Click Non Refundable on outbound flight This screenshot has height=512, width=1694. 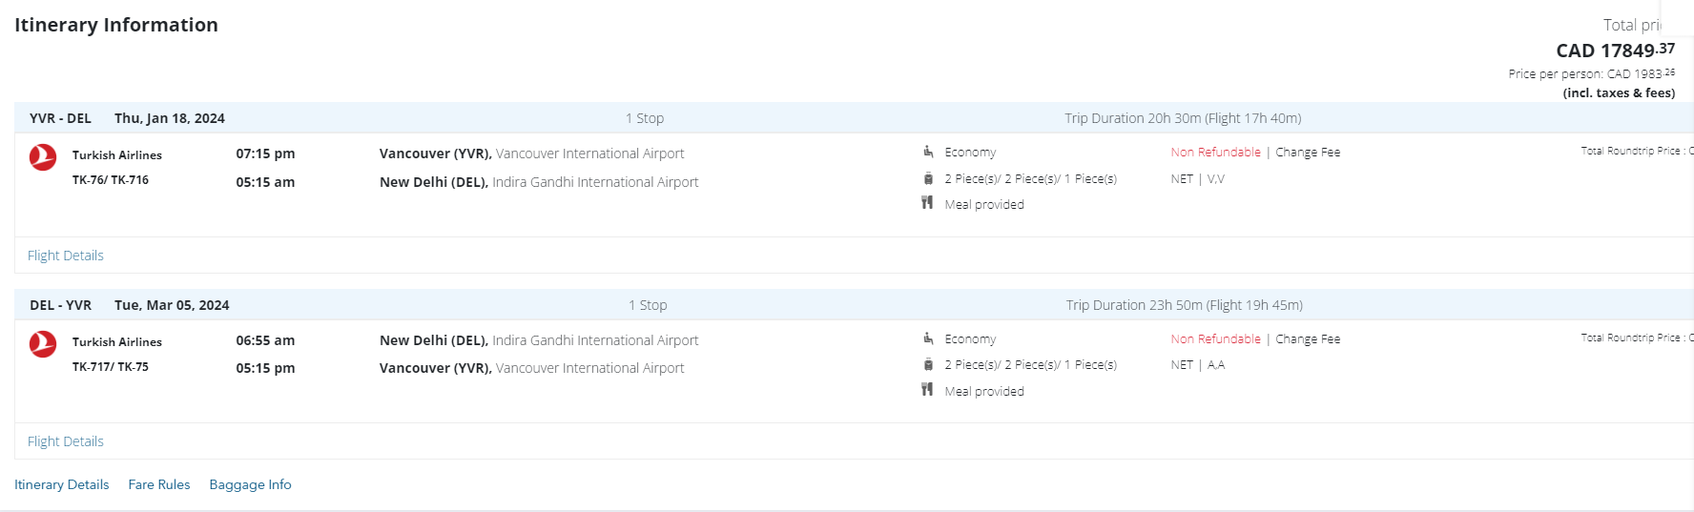coord(1215,153)
